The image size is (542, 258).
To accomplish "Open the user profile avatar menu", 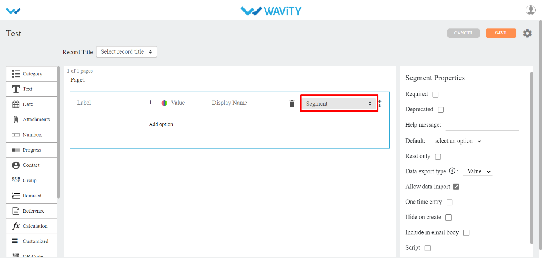I will pyautogui.click(x=531, y=10).
